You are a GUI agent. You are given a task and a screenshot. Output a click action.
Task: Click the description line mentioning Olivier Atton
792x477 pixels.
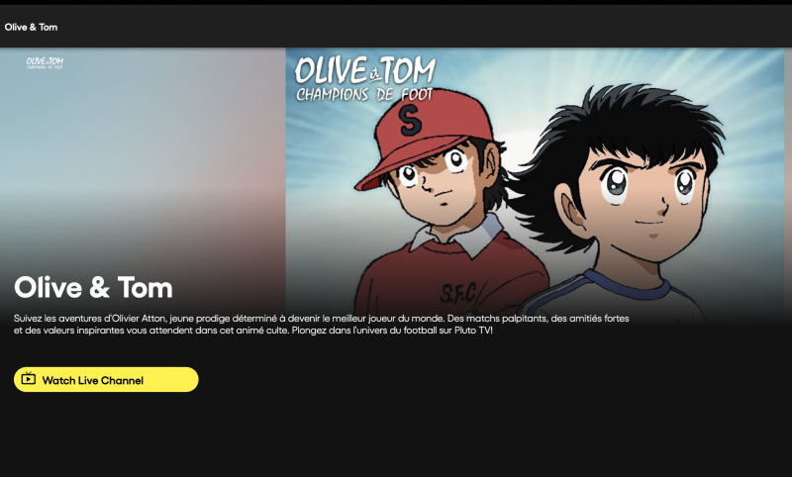(x=321, y=319)
